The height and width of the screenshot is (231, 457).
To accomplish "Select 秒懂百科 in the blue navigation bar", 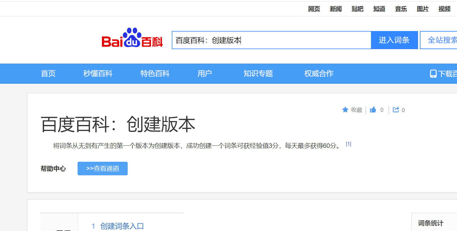I will [97, 73].
